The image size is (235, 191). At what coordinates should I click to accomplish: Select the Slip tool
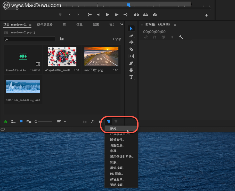(131, 56)
